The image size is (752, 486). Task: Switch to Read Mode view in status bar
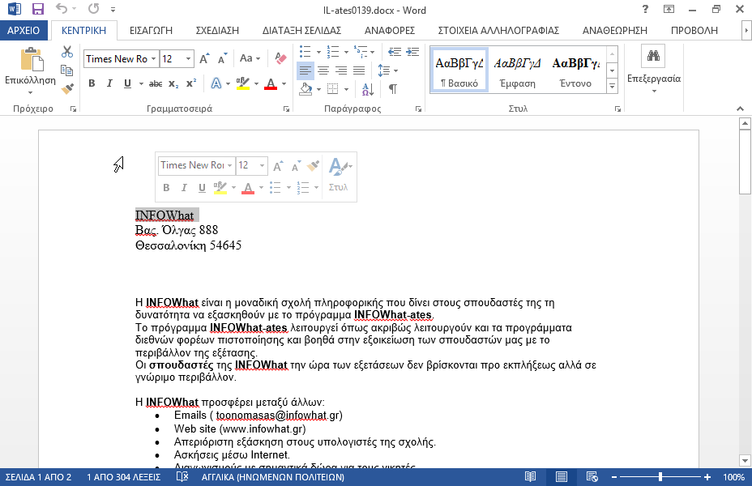coord(530,477)
